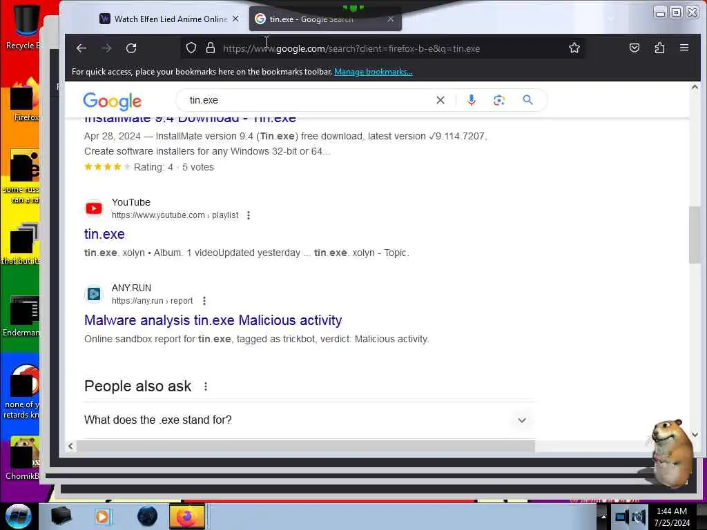The image size is (707, 530).
Task: Click the YouTube result favicon
Action: [94, 208]
